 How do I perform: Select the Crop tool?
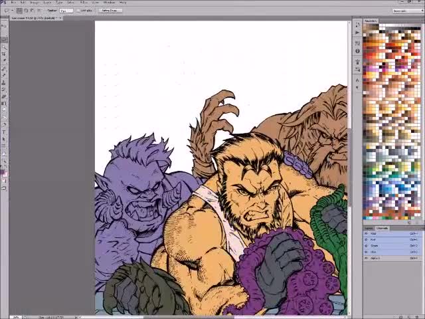[4, 54]
